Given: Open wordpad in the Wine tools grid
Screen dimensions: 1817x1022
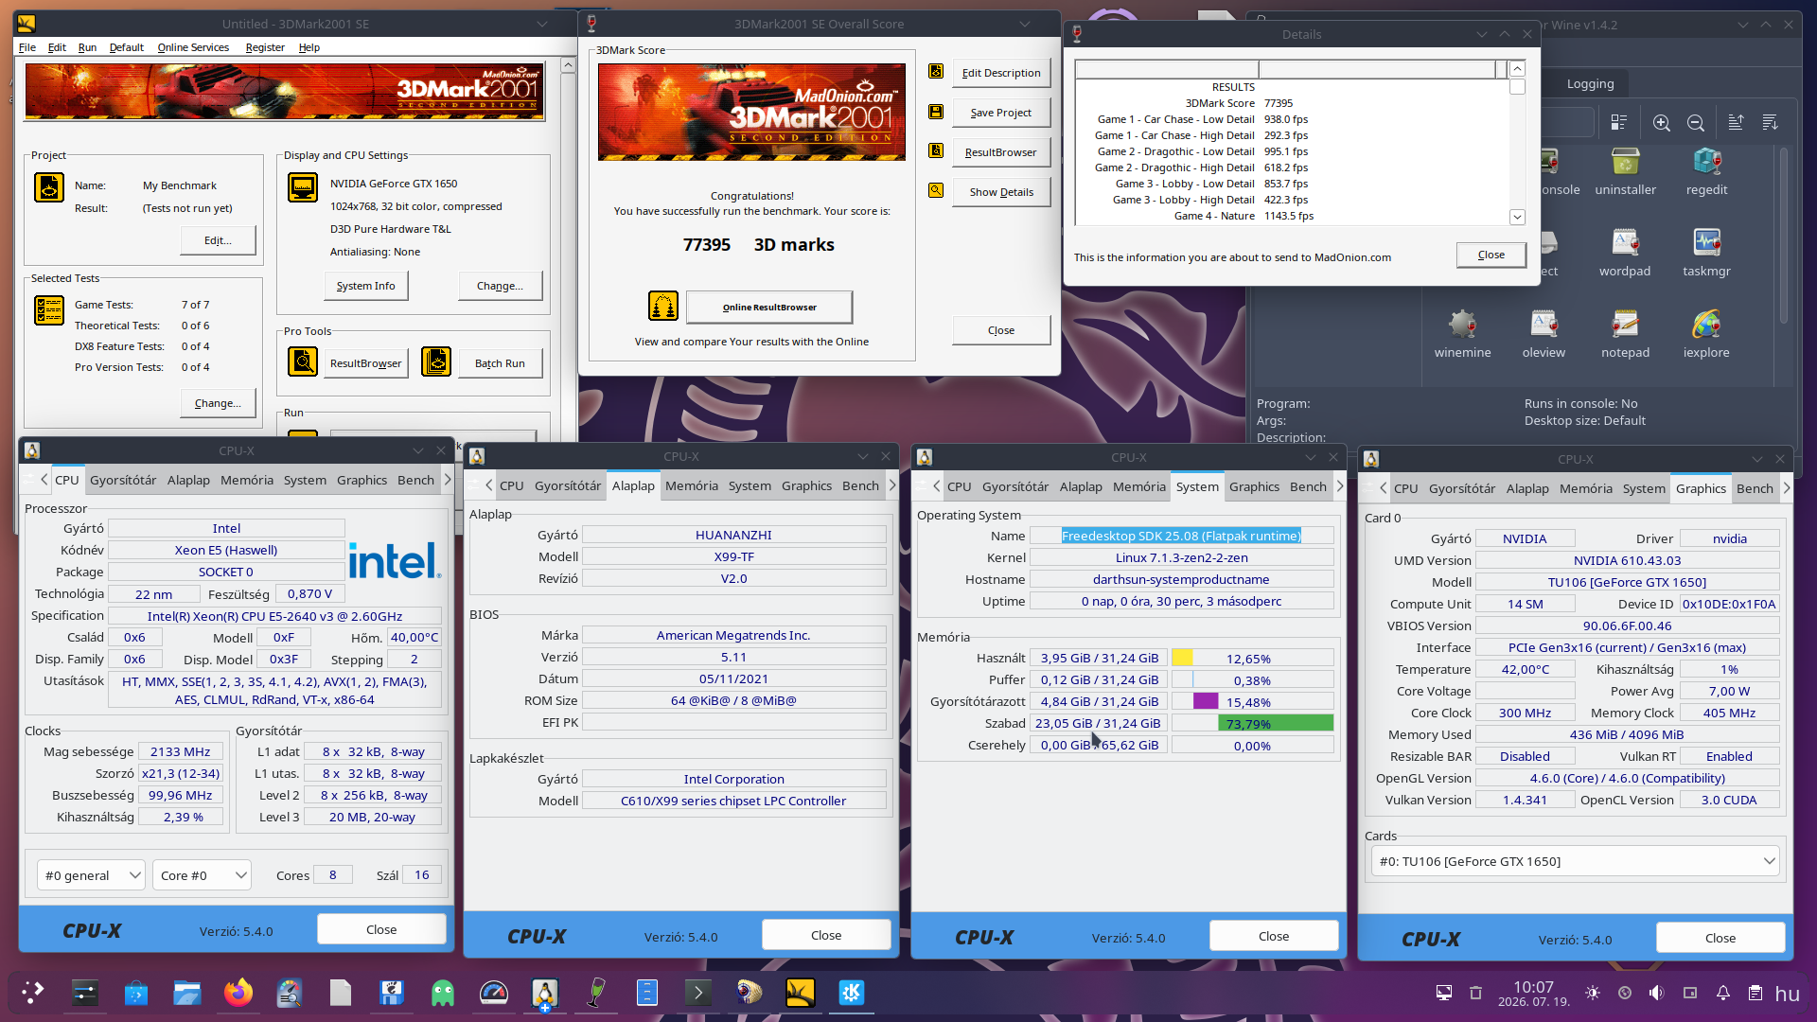Looking at the screenshot, I should point(1625,253).
